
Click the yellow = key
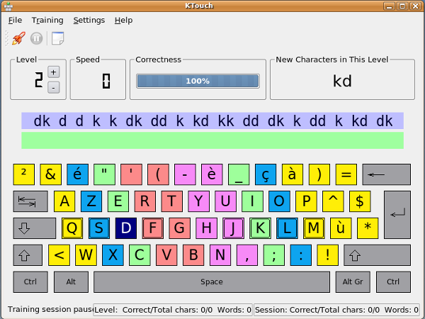tap(346, 174)
